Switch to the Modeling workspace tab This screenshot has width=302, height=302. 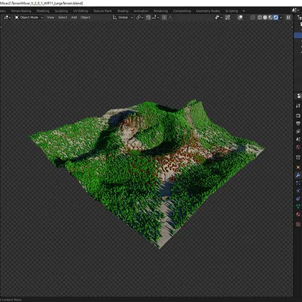pyautogui.click(x=43, y=11)
